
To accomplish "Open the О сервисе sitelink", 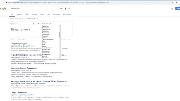I will 27,77.
